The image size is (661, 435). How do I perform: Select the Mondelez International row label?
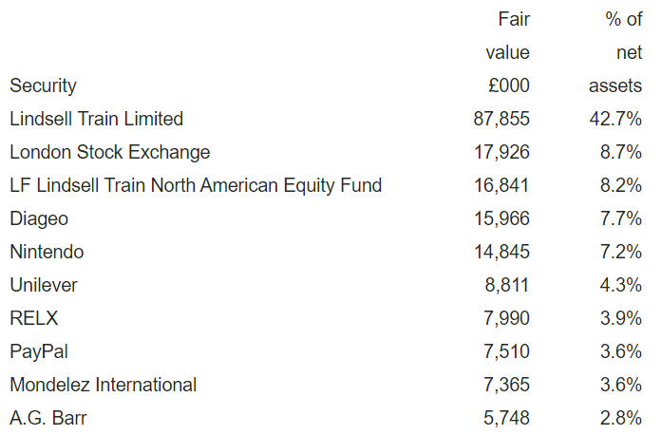(104, 385)
